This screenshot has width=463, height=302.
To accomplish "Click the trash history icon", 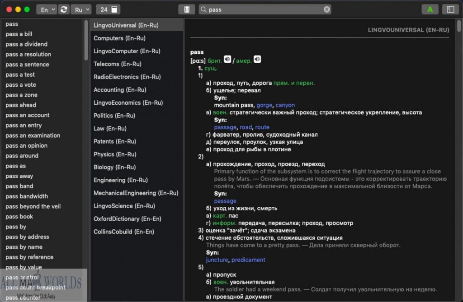I will 187,9.
